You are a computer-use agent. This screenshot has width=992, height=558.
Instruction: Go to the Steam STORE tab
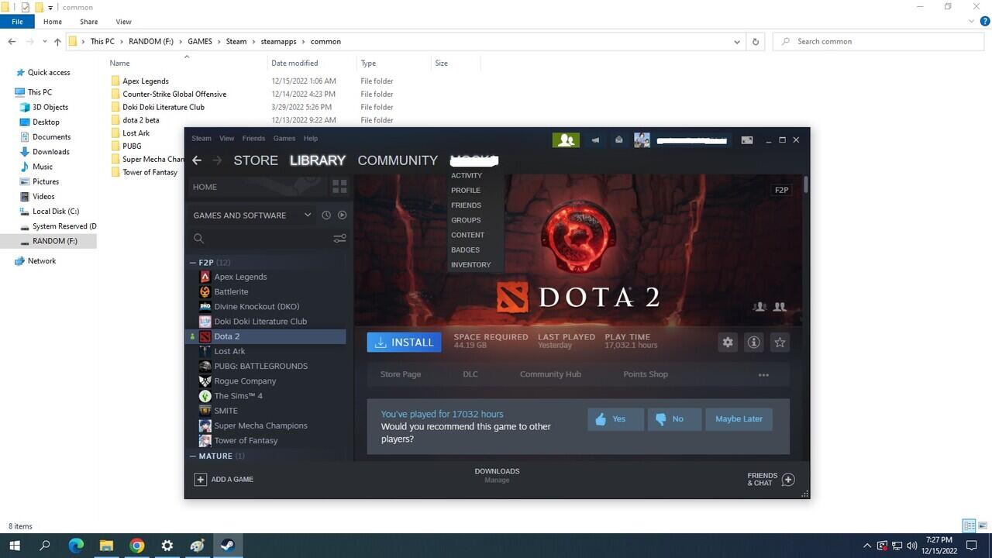click(256, 160)
